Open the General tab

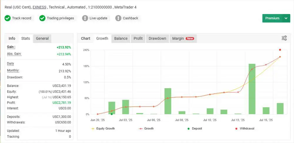[x=42, y=38]
